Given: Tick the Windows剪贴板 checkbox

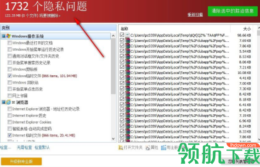Looking at the screenshot, I should pos(10,69).
